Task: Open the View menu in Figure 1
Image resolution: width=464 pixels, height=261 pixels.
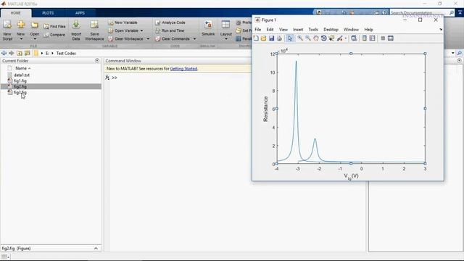Action: pyautogui.click(x=283, y=30)
